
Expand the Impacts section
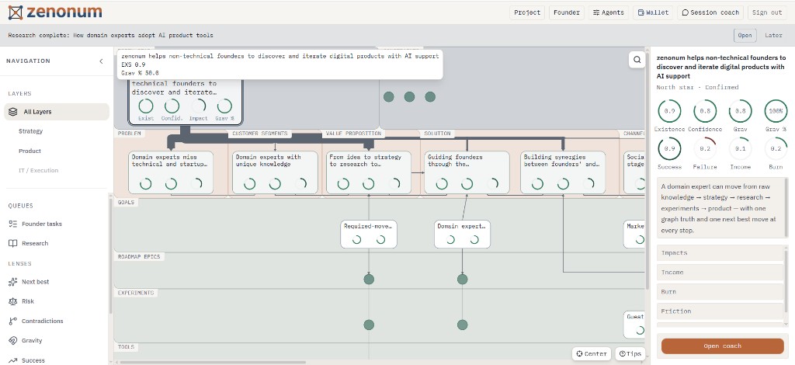720,253
